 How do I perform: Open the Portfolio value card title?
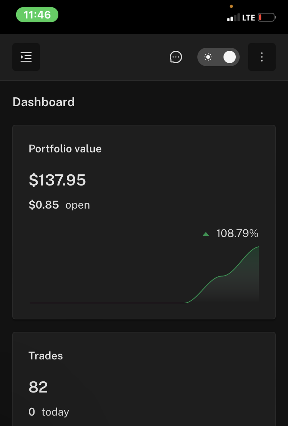tap(65, 149)
